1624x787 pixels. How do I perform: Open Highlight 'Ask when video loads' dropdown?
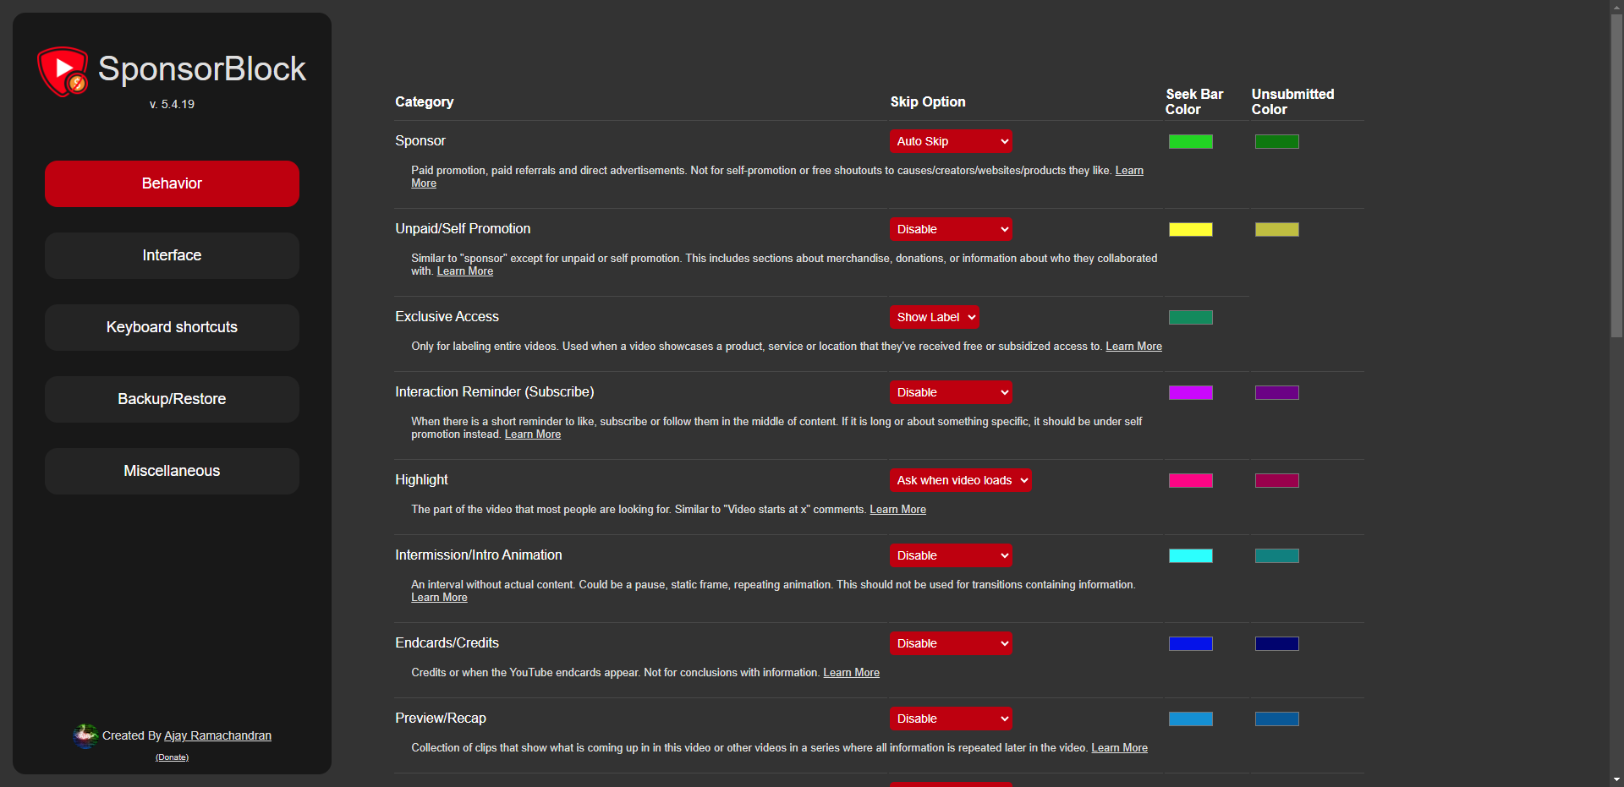tap(961, 480)
